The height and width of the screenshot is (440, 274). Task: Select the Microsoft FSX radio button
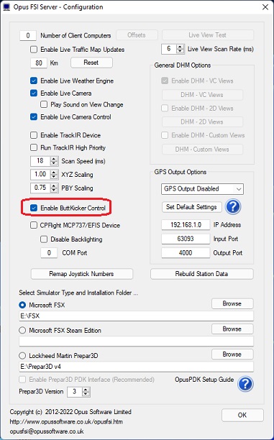tap(22, 305)
